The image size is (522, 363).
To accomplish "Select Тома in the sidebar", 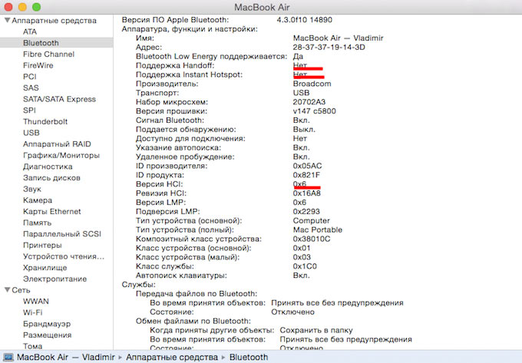I will point(32,346).
